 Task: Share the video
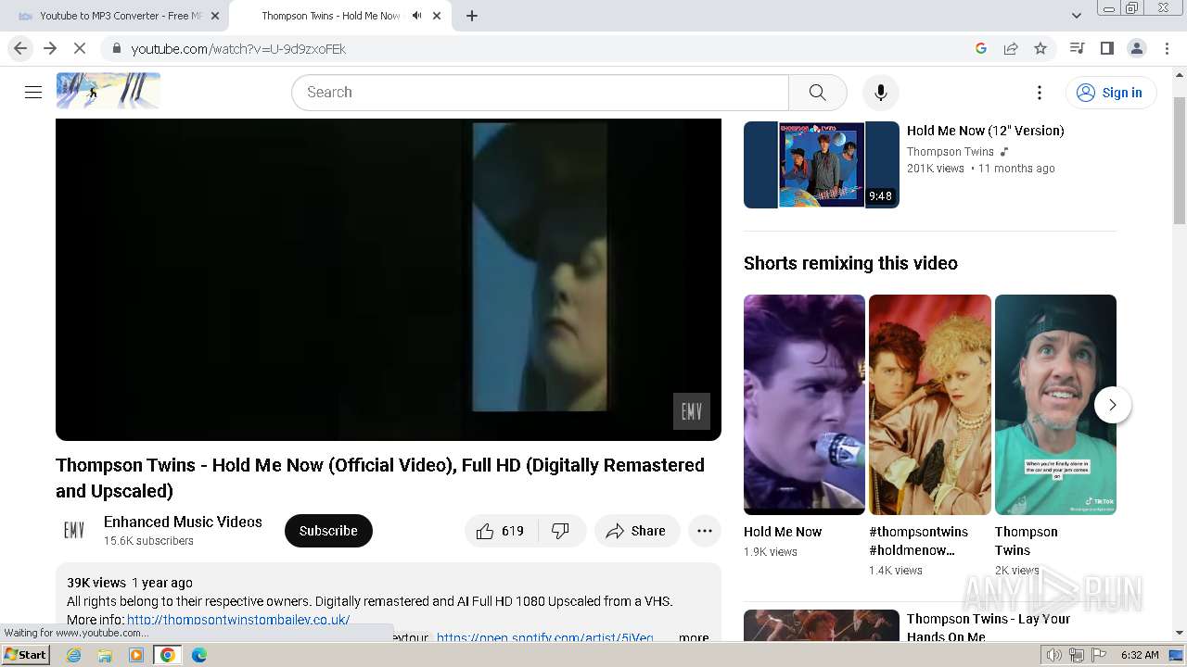[x=637, y=531]
